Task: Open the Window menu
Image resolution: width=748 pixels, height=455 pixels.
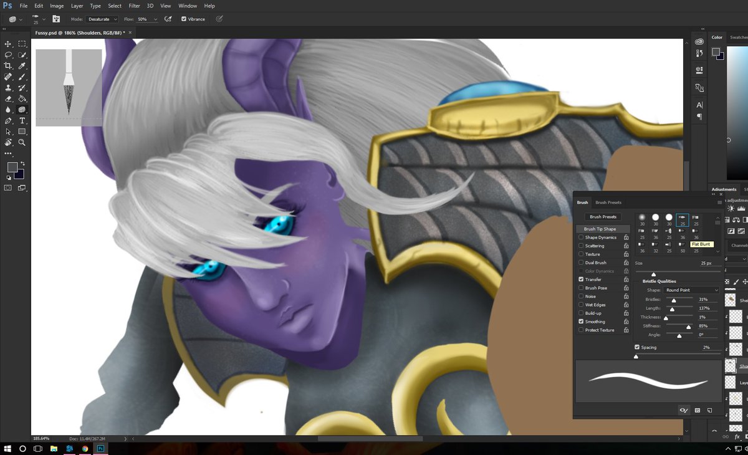Action: coord(188,6)
